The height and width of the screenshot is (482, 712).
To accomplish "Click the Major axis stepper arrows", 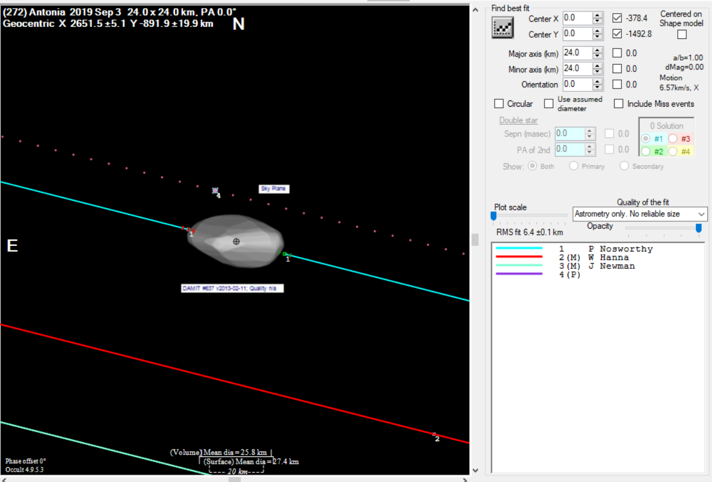I will tap(597, 53).
